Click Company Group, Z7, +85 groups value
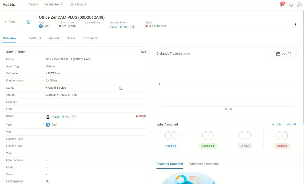The image size is (304, 184). (61, 95)
